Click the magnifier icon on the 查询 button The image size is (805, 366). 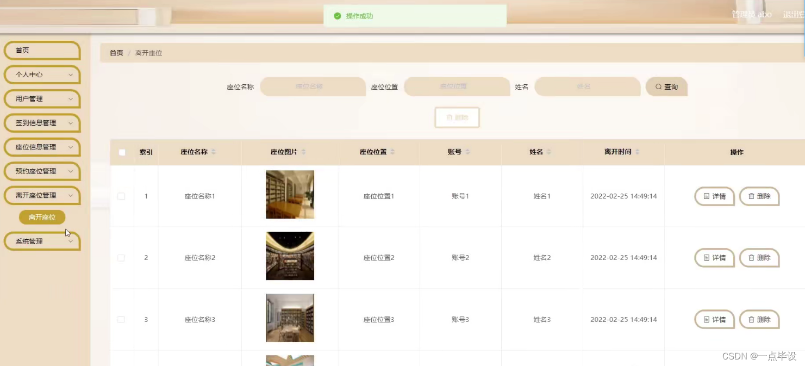click(x=658, y=86)
